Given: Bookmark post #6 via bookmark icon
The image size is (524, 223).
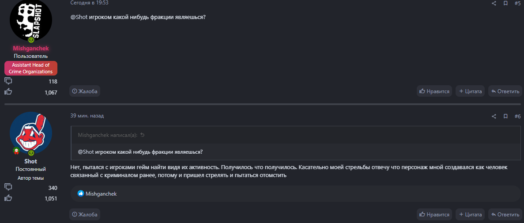Looking at the screenshot, I should point(506,116).
